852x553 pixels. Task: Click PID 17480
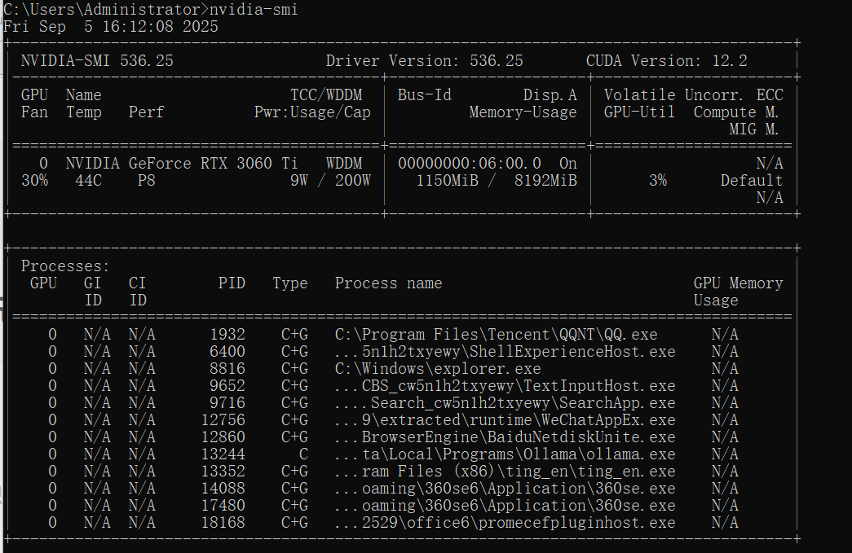point(223,505)
